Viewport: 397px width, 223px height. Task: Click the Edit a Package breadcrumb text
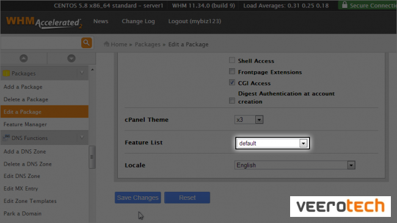188,44
